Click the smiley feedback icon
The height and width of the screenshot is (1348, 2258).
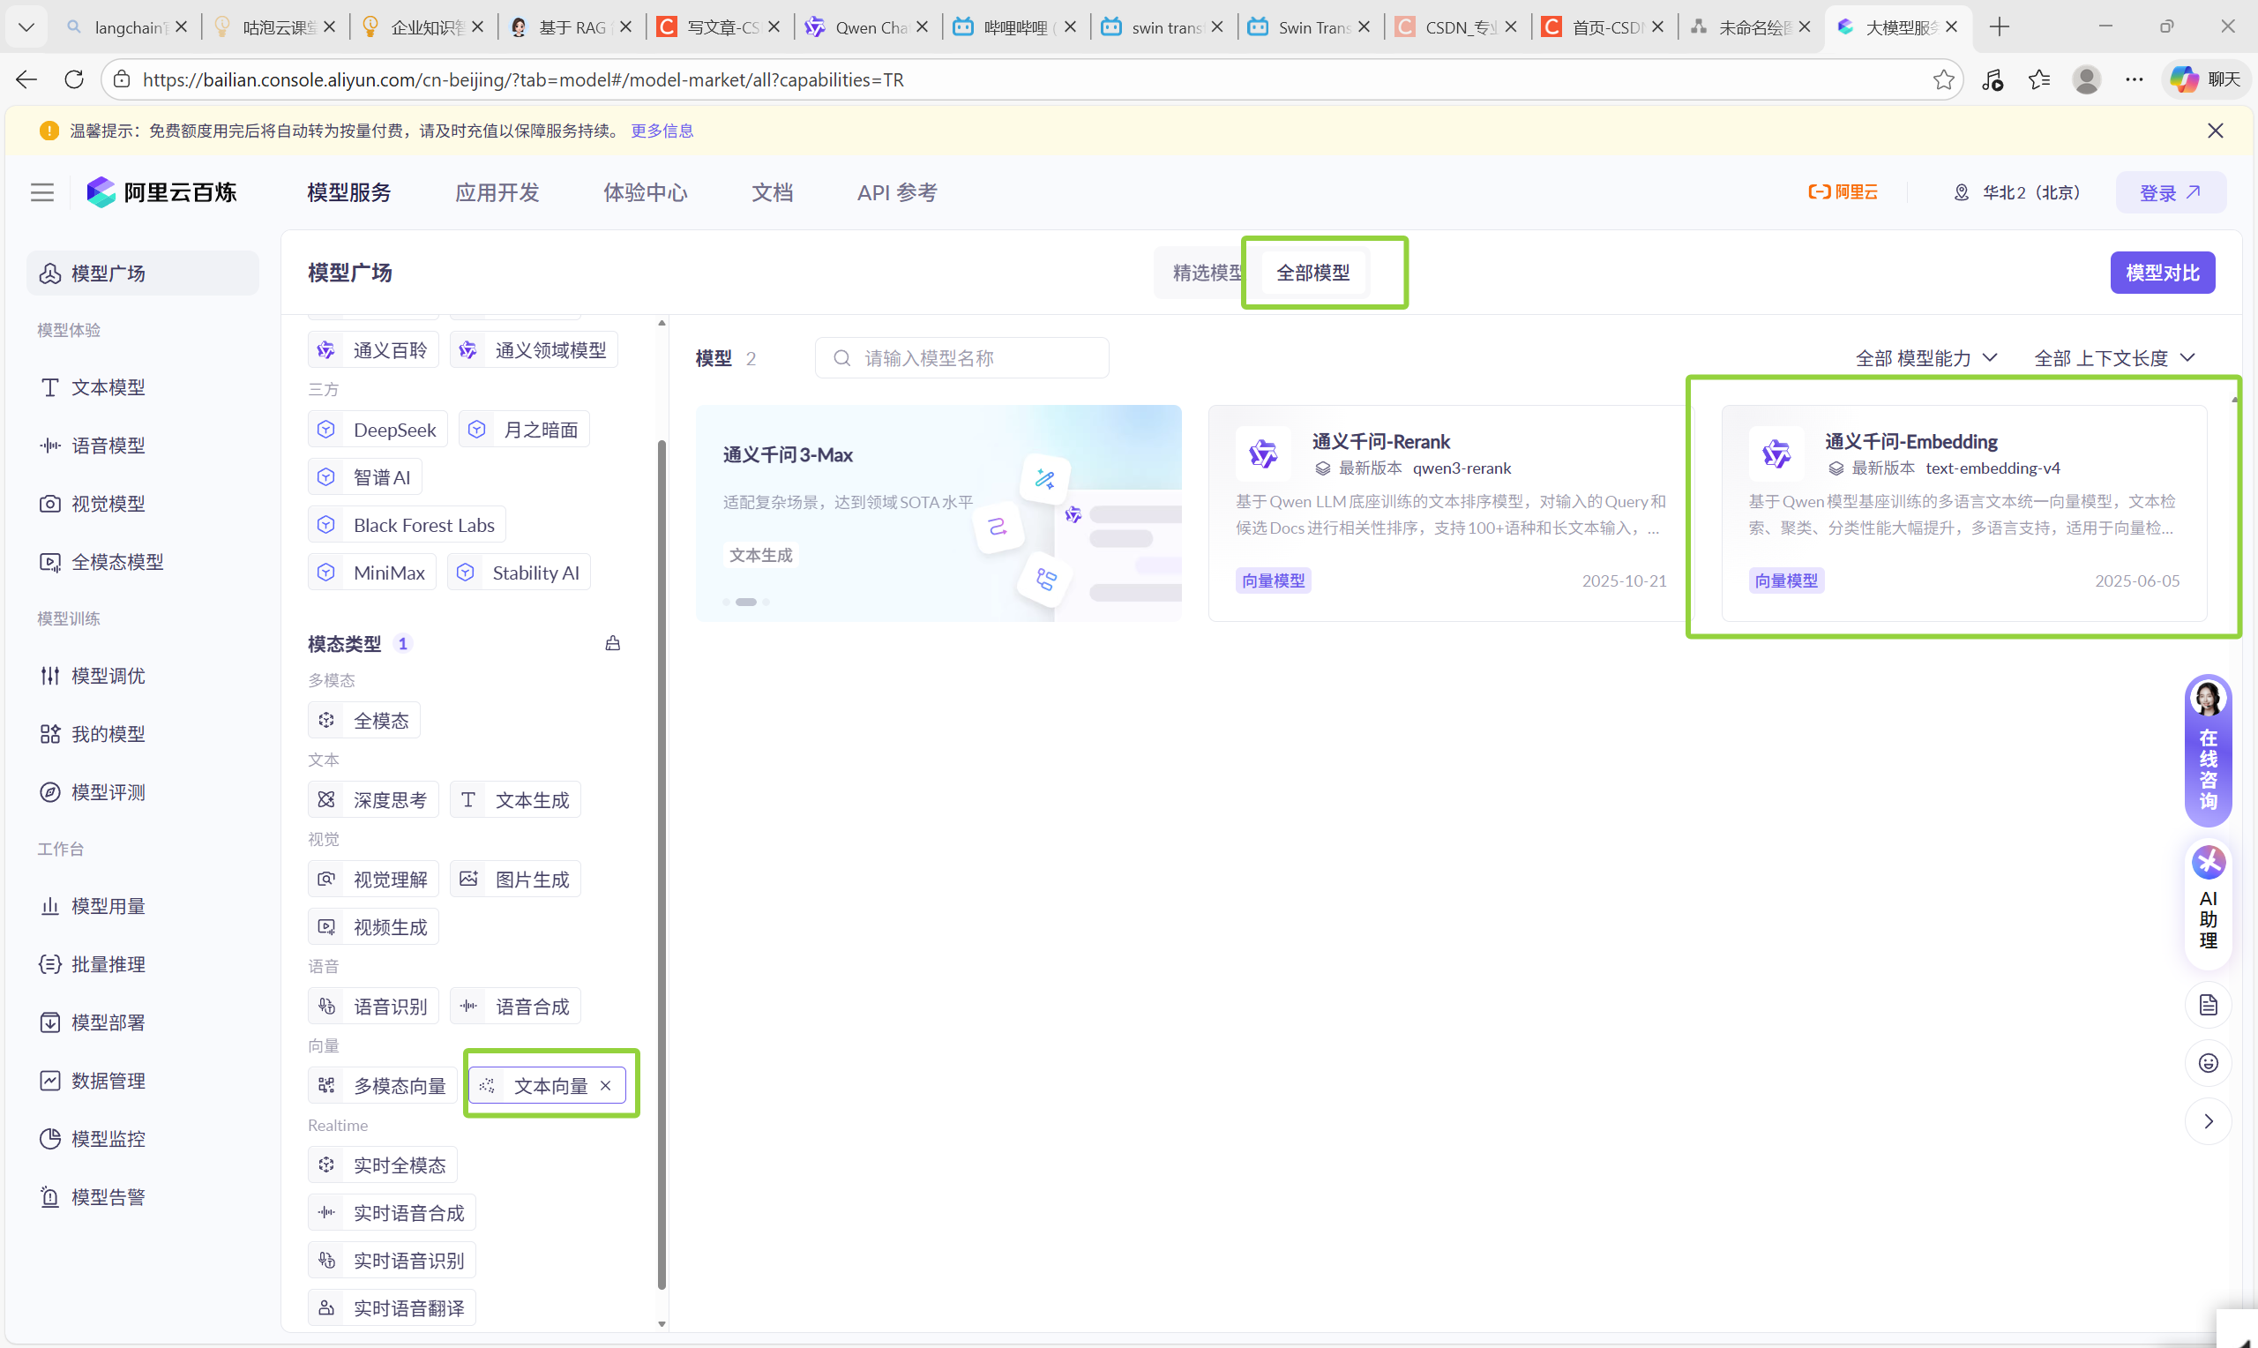tap(2208, 1063)
